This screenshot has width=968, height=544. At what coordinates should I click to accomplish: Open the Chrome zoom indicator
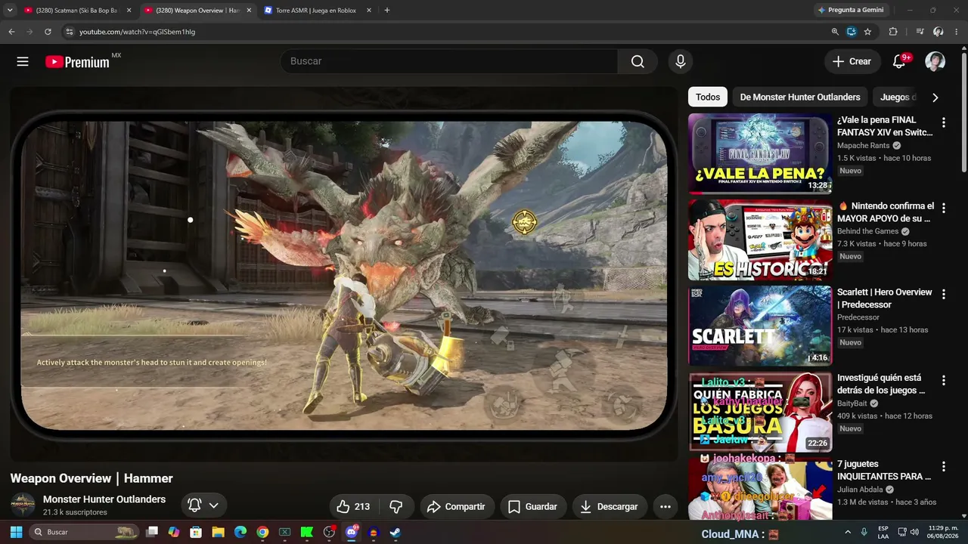point(835,32)
